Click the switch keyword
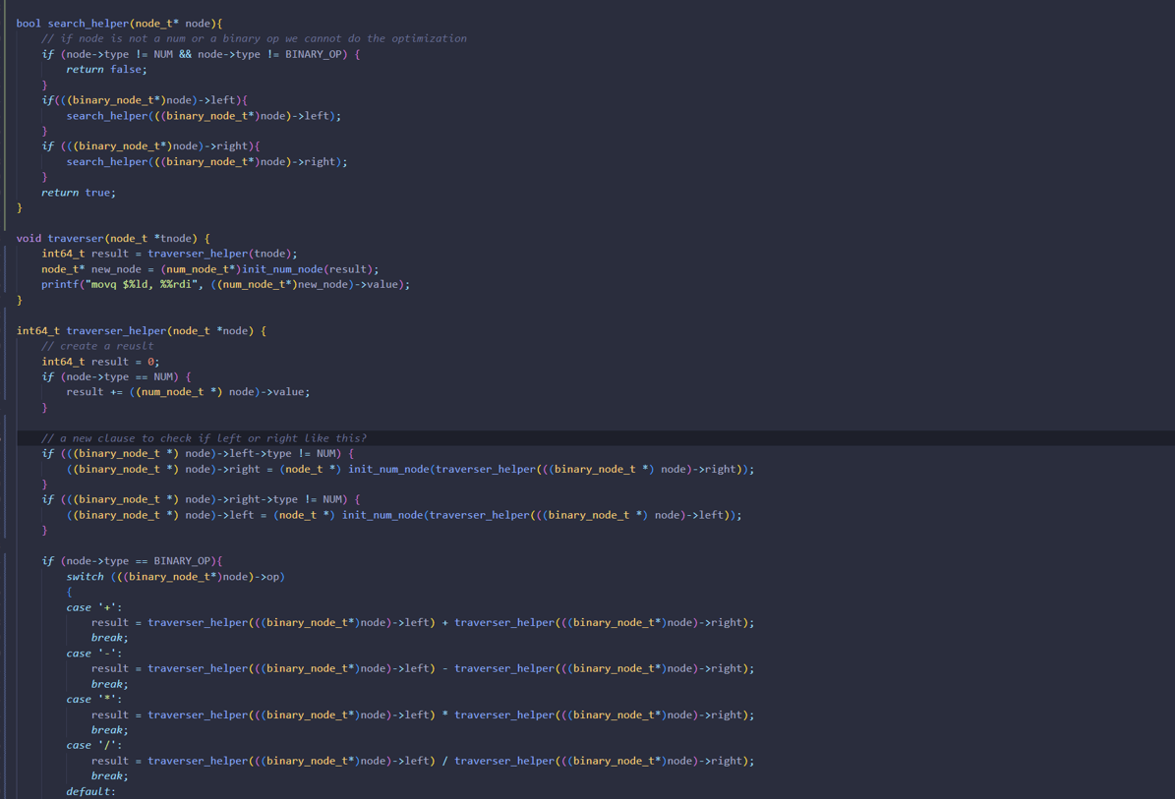This screenshot has height=799, width=1175. tap(85, 577)
